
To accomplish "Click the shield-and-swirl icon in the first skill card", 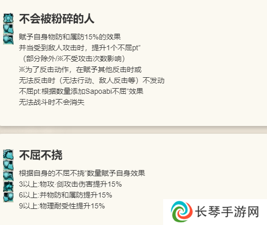I will (8, 39).
